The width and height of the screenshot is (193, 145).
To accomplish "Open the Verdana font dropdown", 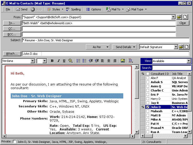I will [x=33, y=61].
